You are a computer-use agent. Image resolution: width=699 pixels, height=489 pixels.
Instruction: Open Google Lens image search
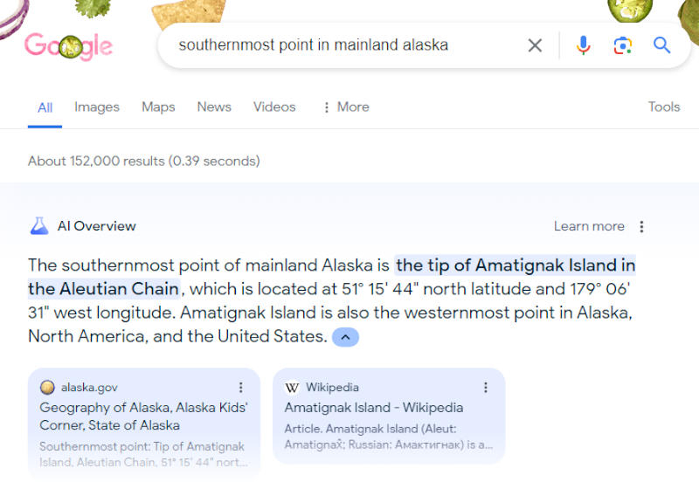622,45
